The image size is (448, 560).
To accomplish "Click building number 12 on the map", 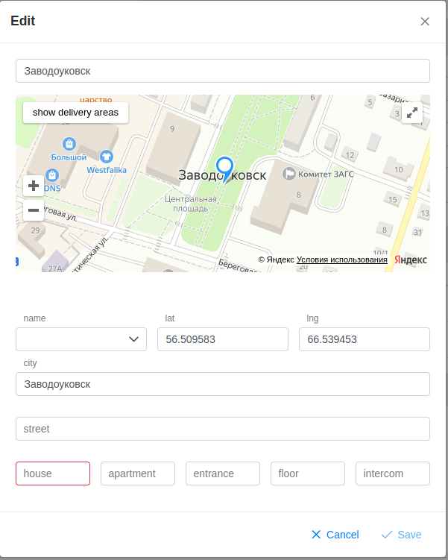I will point(350,155).
